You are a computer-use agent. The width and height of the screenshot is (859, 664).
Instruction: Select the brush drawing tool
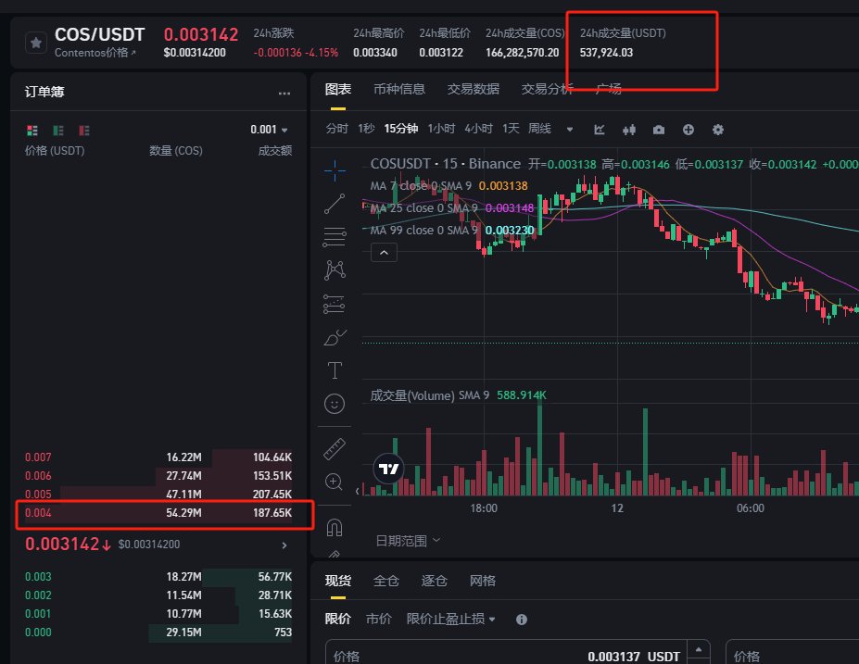(x=335, y=338)
